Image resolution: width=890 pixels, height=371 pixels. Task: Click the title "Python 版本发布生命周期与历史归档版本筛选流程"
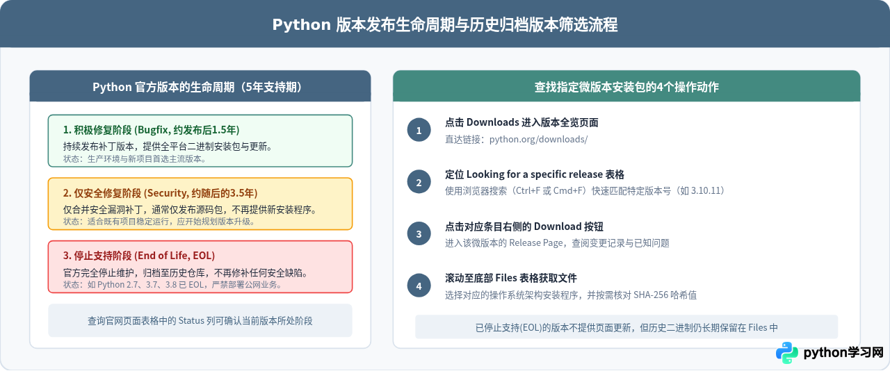(445, 25)
